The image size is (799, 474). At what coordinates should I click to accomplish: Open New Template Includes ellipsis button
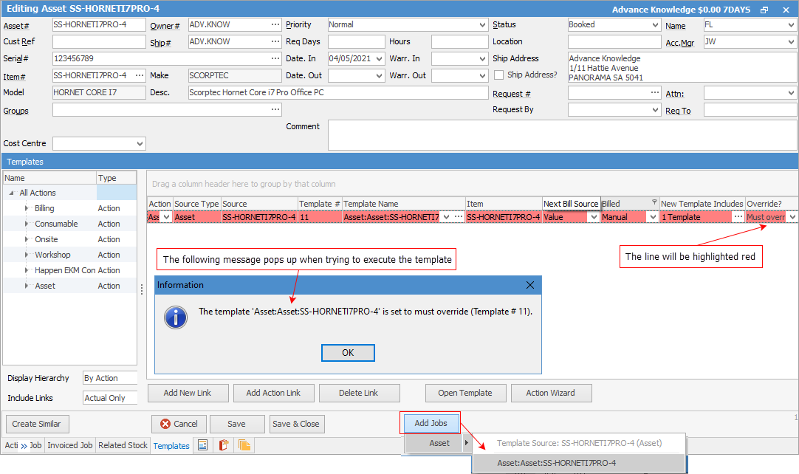tap(738, 216)
